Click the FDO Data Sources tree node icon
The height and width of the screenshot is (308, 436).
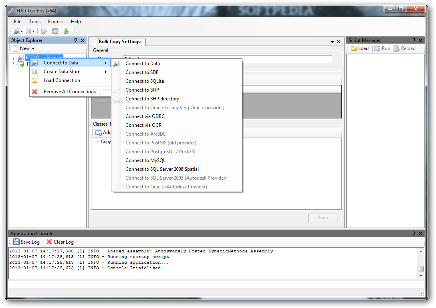21,58
